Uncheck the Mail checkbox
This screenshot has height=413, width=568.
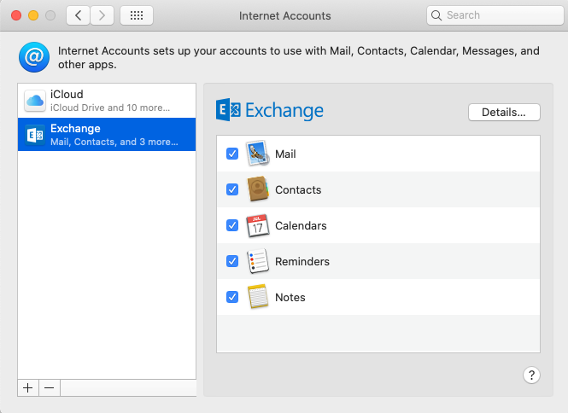[232, 154]
